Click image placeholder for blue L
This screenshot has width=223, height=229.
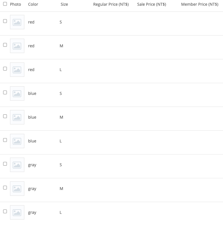[17, 141]
